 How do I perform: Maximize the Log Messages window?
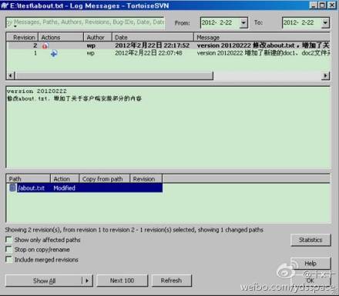(322, 5)
